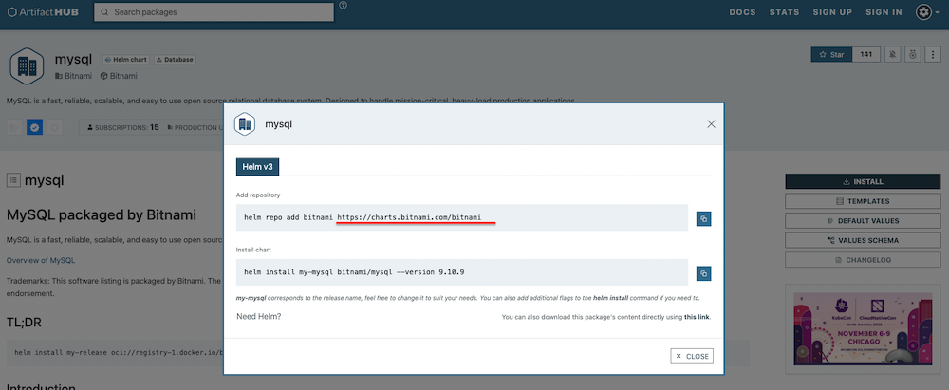The height and width of the screenshot is (390, 949).
Task: Select the Helm v3 tab
Action: [x=257, y=167]
